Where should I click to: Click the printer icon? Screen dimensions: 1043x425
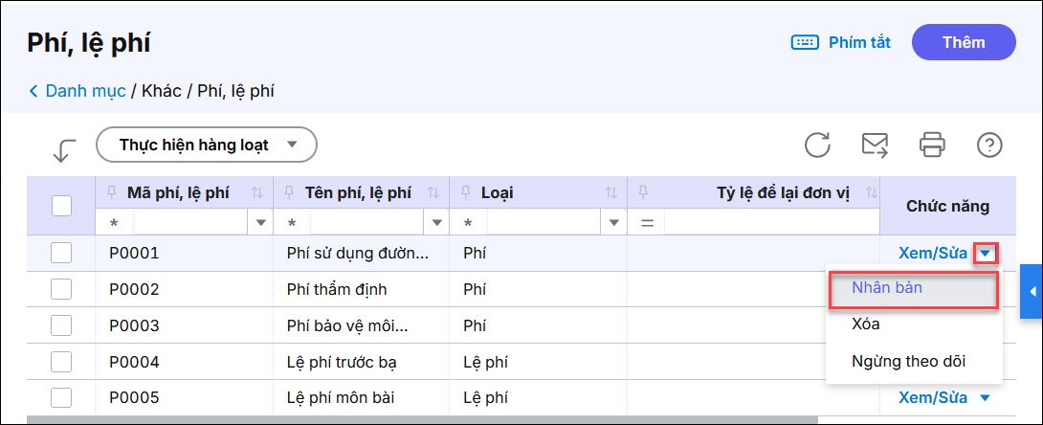[932, 145]
